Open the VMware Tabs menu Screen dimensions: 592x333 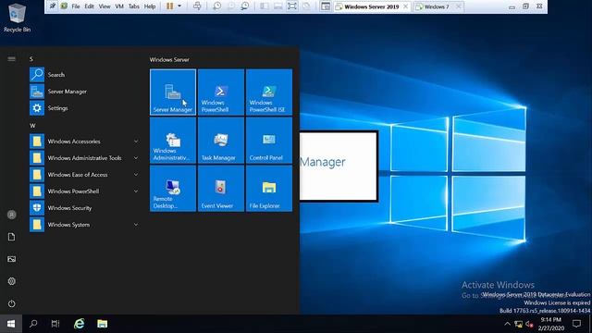coord(133,6)
